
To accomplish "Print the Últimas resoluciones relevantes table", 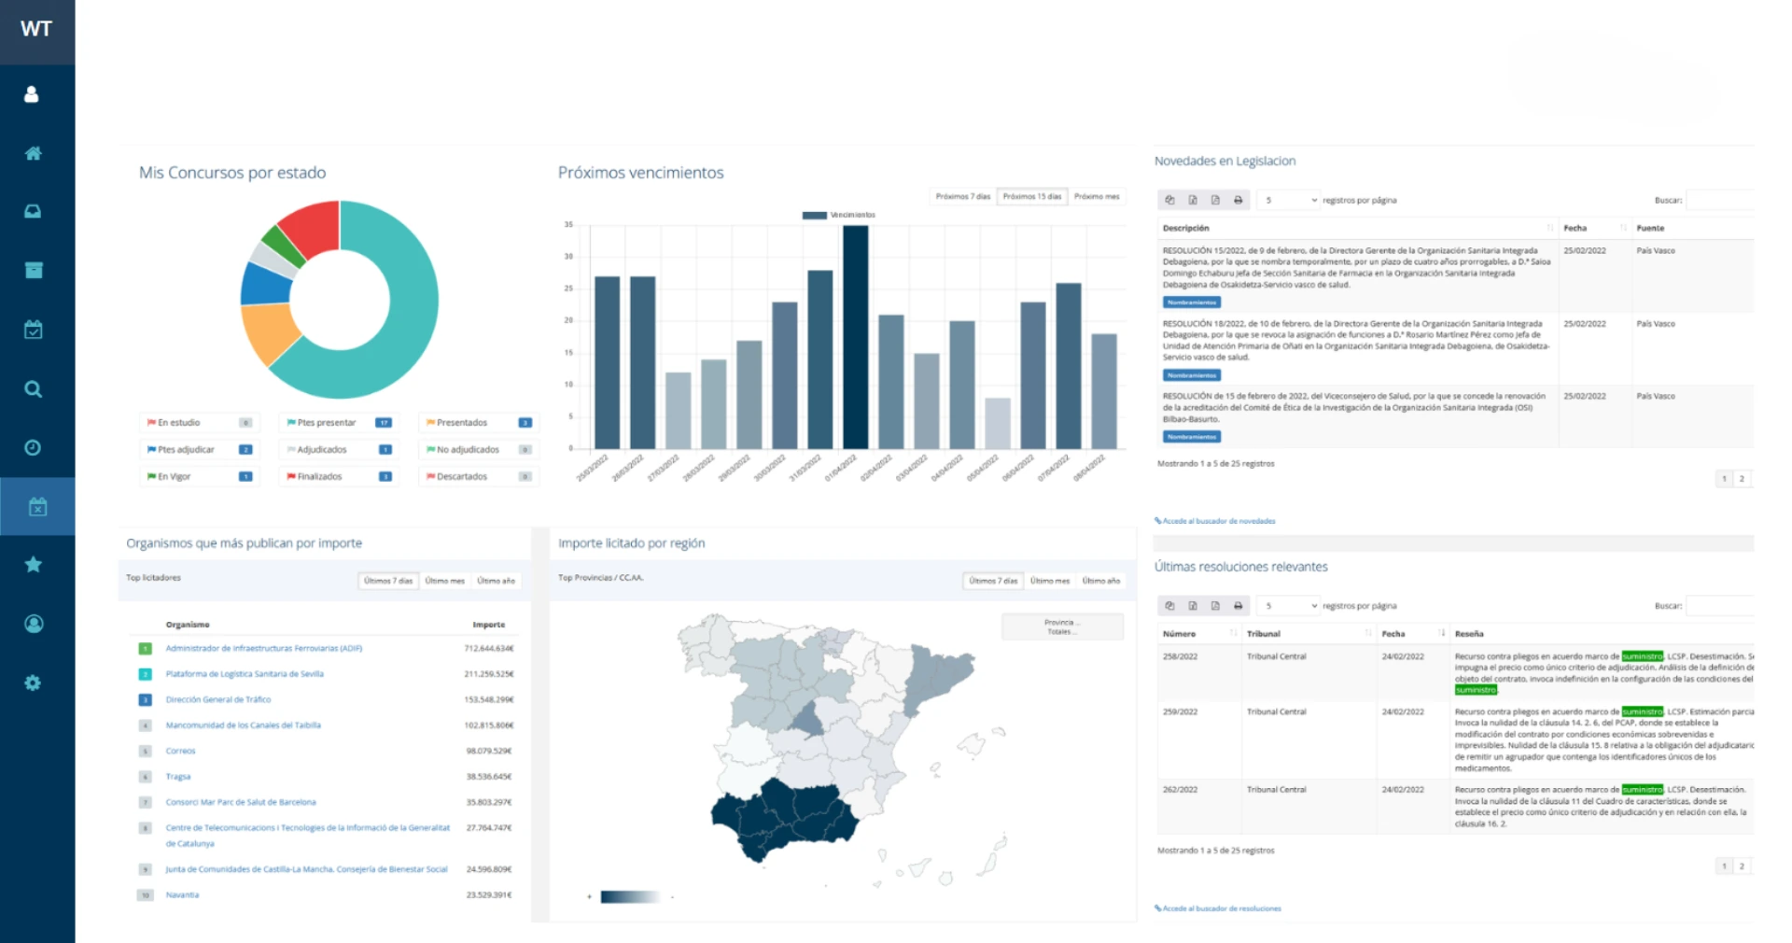I will click(x=1239, y=606).
